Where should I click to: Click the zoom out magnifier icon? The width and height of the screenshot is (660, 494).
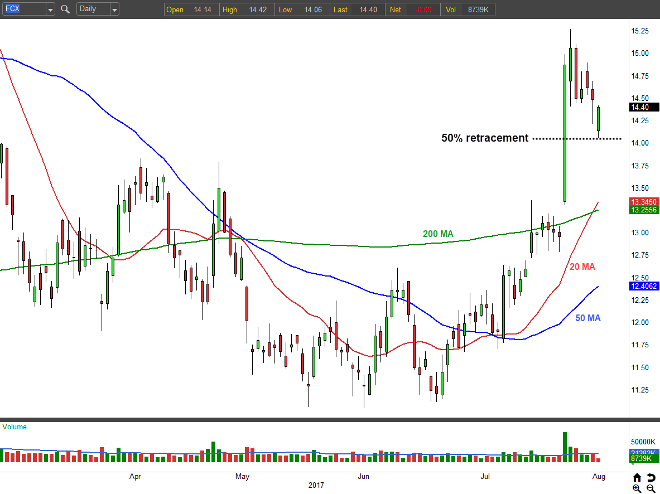[x=651, y=488]
